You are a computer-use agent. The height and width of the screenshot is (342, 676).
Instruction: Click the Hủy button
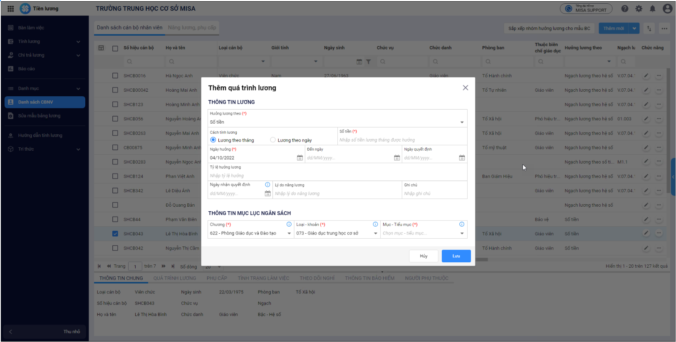423,256
